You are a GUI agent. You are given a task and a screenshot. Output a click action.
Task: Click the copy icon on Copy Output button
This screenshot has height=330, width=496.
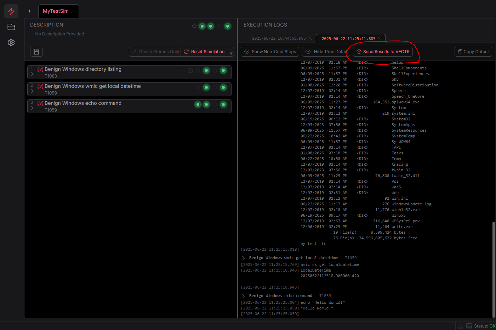click(461, 51)
